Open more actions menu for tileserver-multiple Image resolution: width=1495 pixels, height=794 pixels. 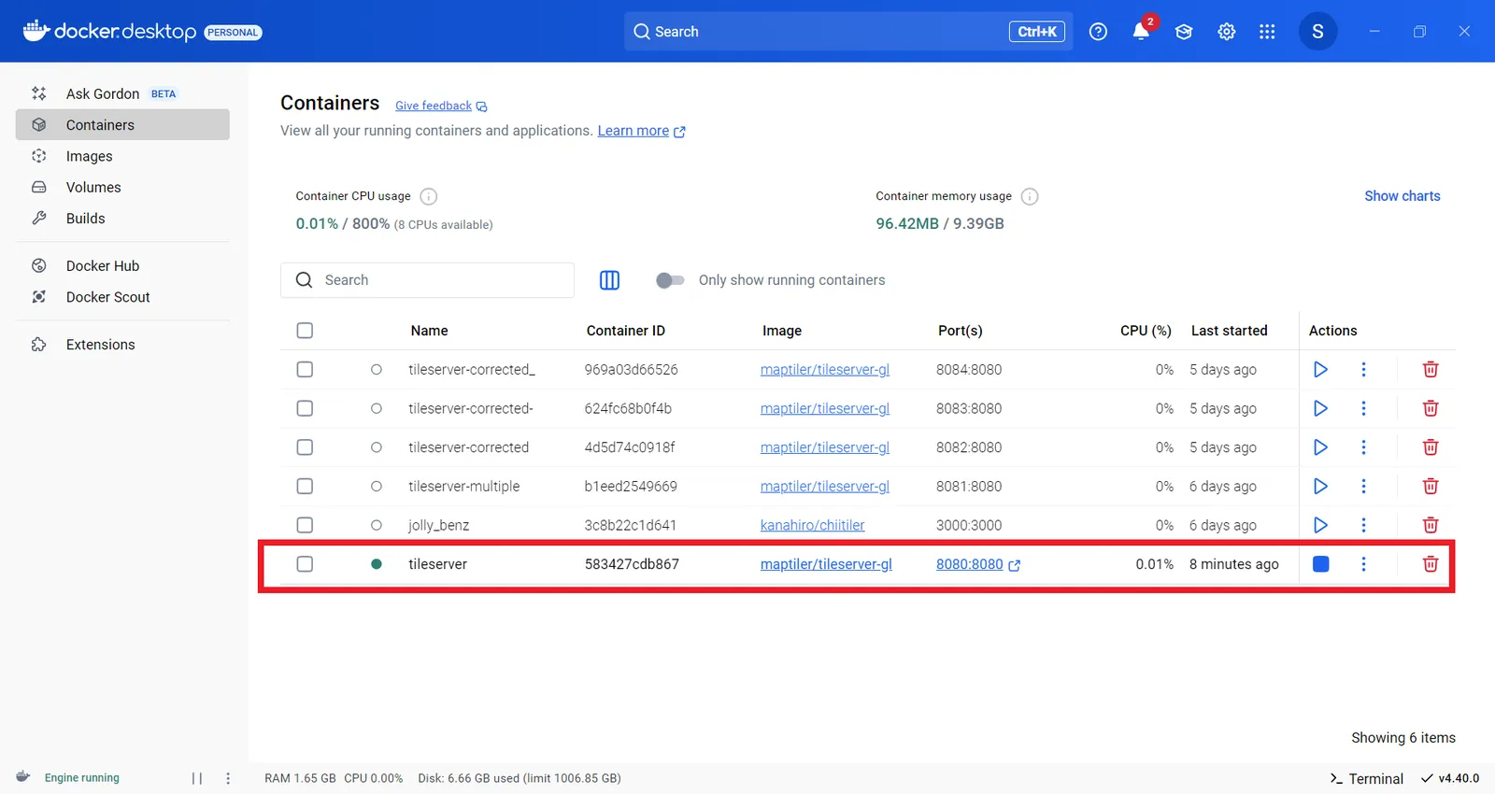click(1363, 486)
